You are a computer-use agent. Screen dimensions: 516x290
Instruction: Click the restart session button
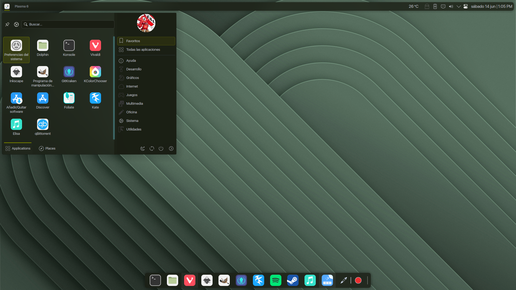[152, 148]
